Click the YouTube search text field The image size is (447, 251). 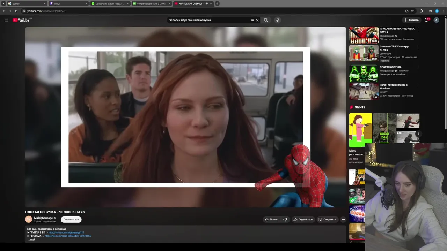coord(209,20)
